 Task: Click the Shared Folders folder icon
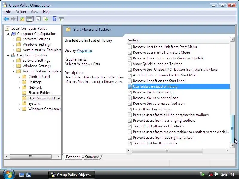(x=24, y=93)
